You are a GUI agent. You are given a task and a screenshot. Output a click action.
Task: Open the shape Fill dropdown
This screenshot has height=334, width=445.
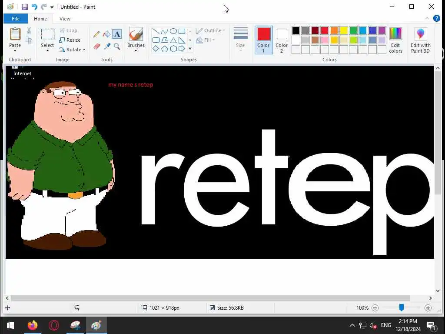click(x=206, y=40)
